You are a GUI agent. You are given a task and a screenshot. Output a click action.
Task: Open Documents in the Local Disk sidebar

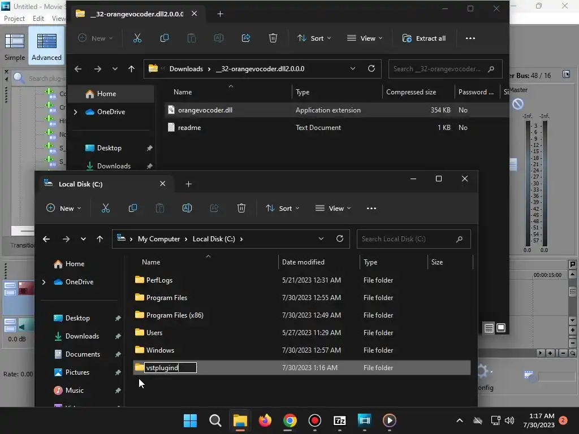pyautogui.click(x=83, y=354)
